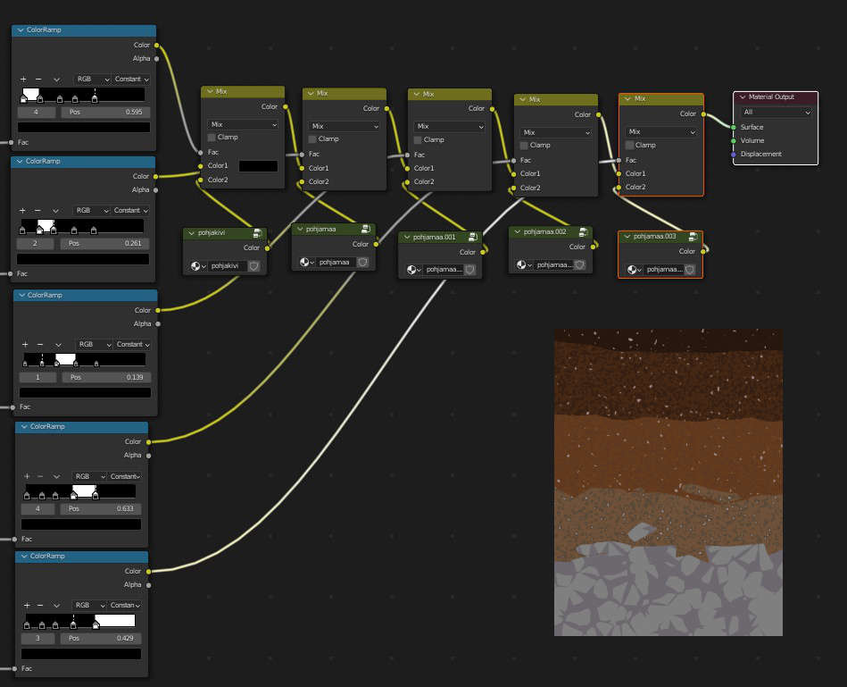
Task: Click the group icon in pohjamaa.002 node header
Action: tap(584, 232)
